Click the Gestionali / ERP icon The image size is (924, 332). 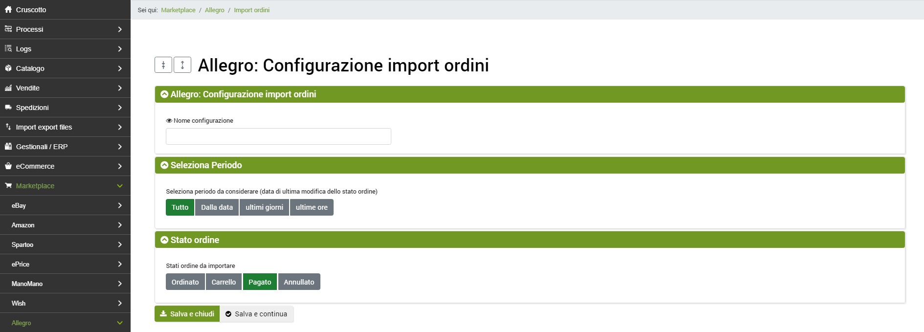(x=8, y=147)
